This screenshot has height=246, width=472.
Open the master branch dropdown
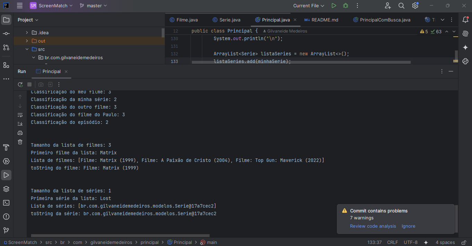[x=93, y=6]
